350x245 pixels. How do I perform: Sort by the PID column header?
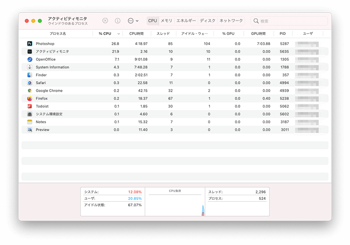(x=283, y=34)
